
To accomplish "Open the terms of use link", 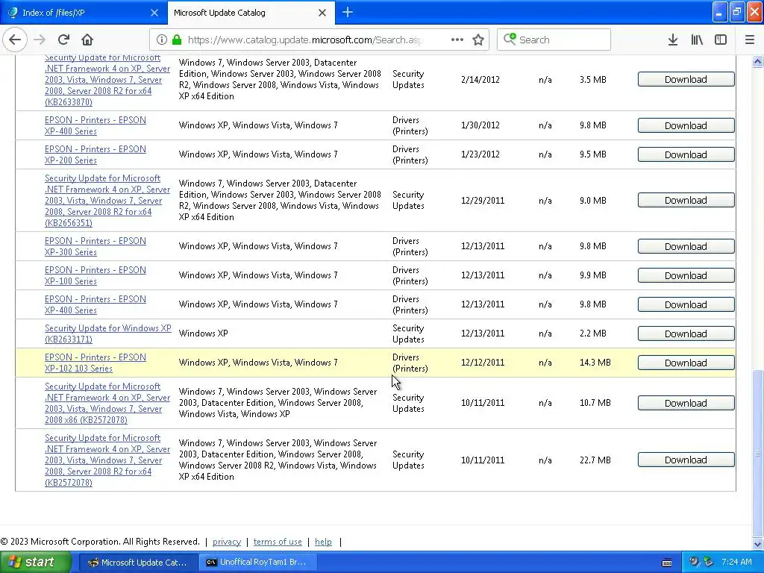I will tap(278, 542).
